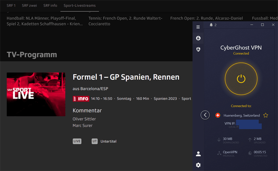Click the LIVE badge

coord(77,141)
